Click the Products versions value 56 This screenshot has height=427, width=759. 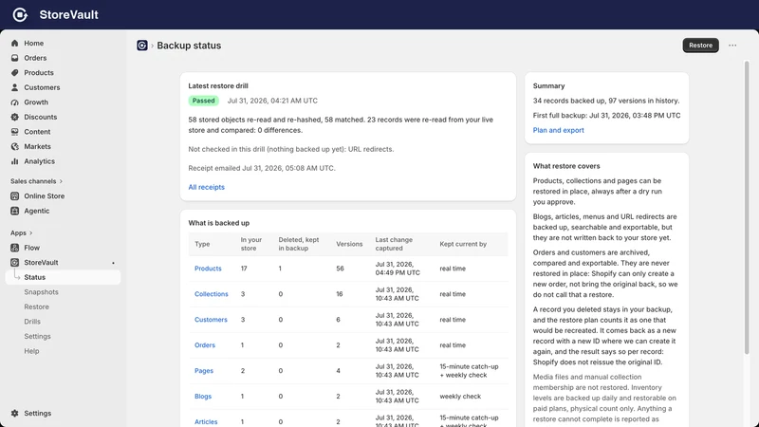340,269
